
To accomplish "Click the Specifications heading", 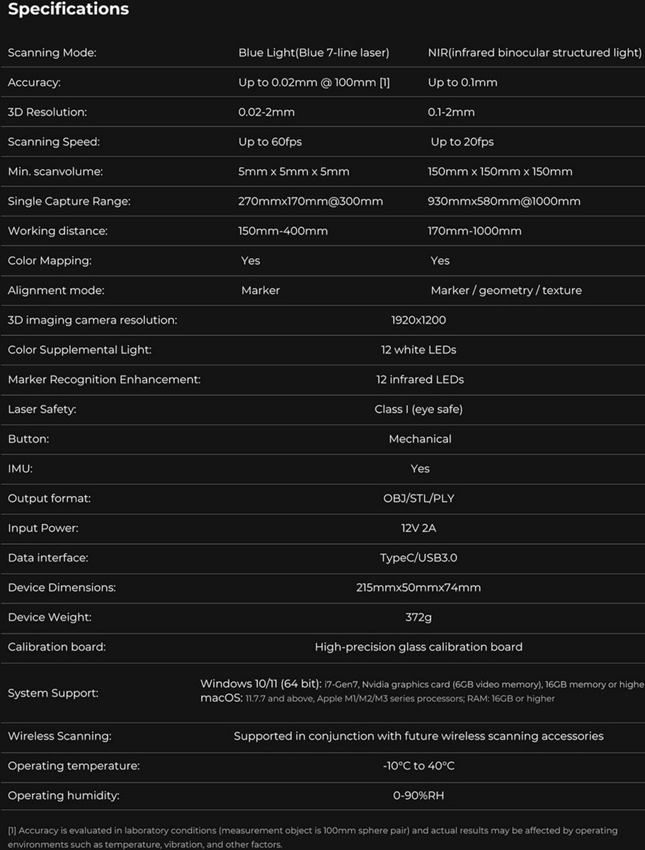I will tap(69, 10).
